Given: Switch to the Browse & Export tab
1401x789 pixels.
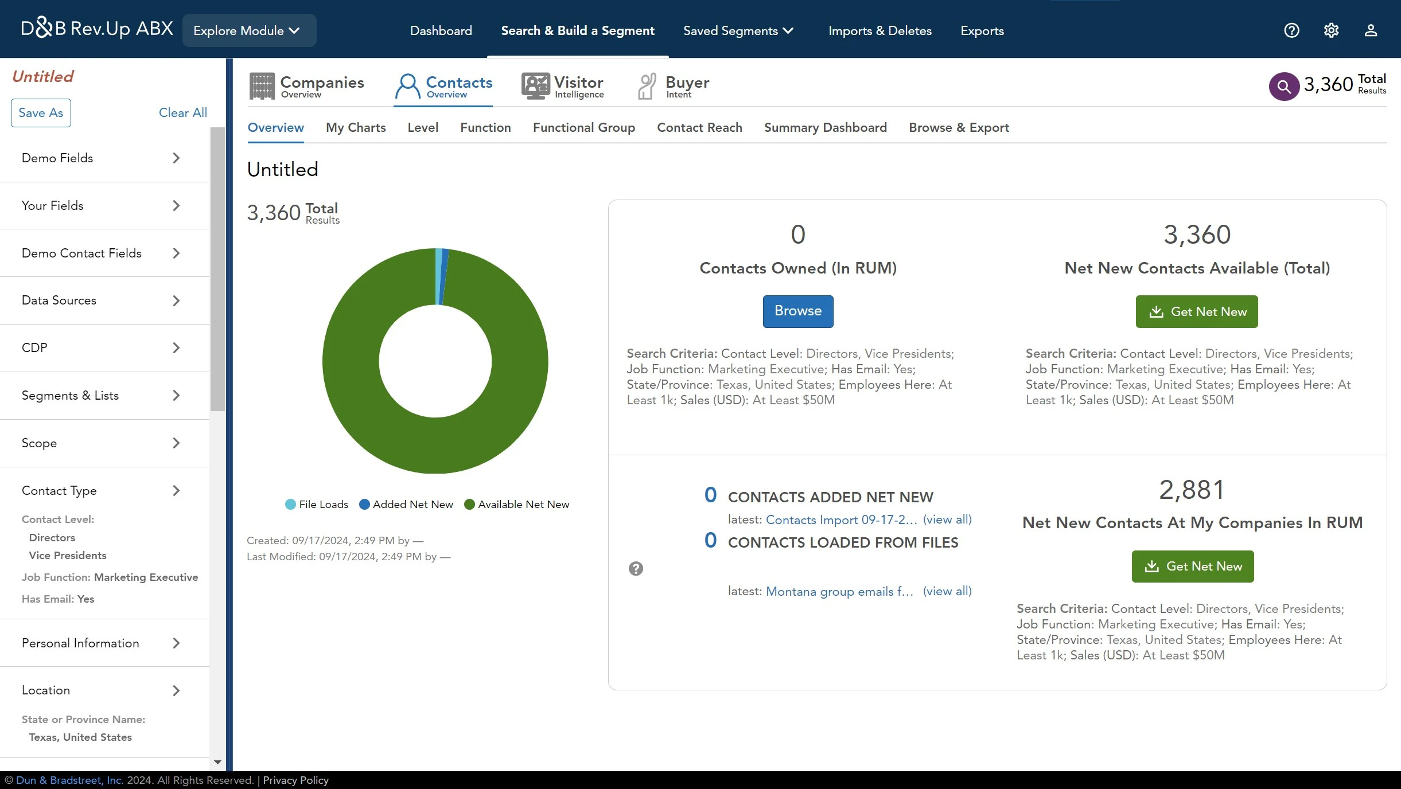Looking at the screenshot, I should point(959,128).
